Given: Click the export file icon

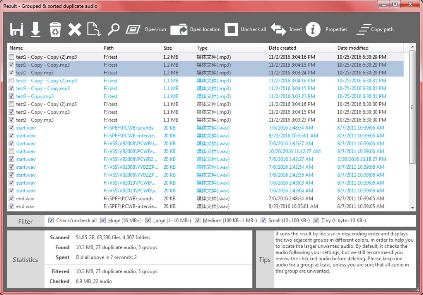Looking at the screenshot, I should [x=94, y=29].
